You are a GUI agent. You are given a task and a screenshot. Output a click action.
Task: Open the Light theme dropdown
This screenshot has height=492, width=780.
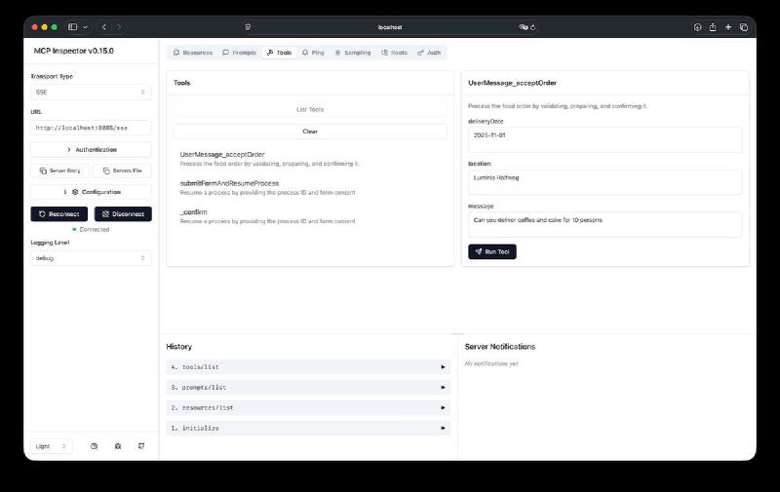point(52,446)
